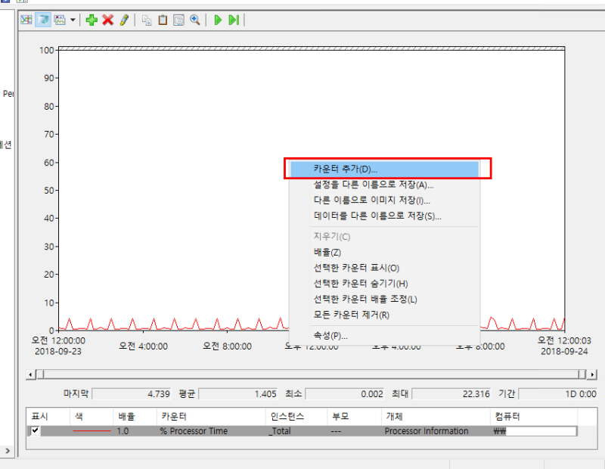The height and width of the screenshot is (469, 605).
Task: Click the View Current Activity chart icon
Action: (26, 20)
